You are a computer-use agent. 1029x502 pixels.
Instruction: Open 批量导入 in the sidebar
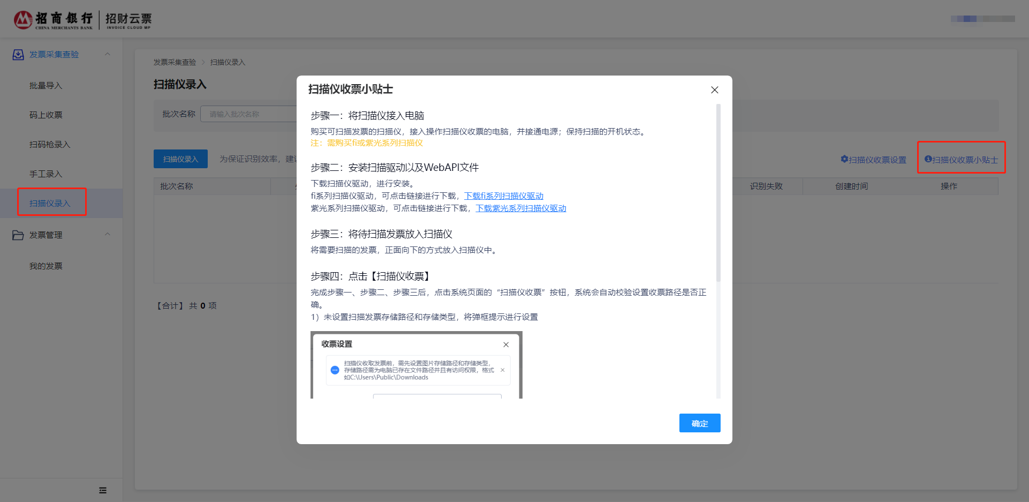(46, 86)
